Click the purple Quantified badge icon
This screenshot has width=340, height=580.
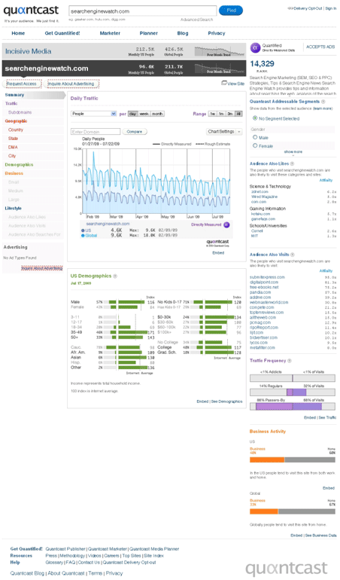pos(255,47)
